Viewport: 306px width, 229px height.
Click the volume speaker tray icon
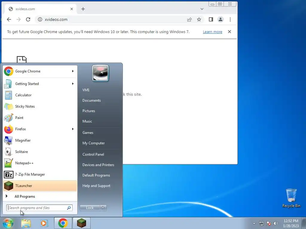pyautogui.click(x=276, y=223)
